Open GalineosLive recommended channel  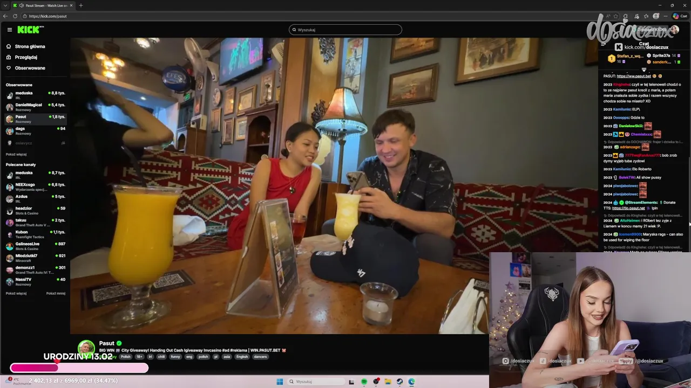point(35,246)
